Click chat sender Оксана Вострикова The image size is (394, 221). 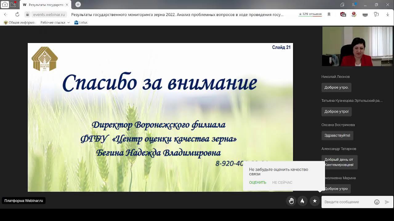(x=338, y=125)
